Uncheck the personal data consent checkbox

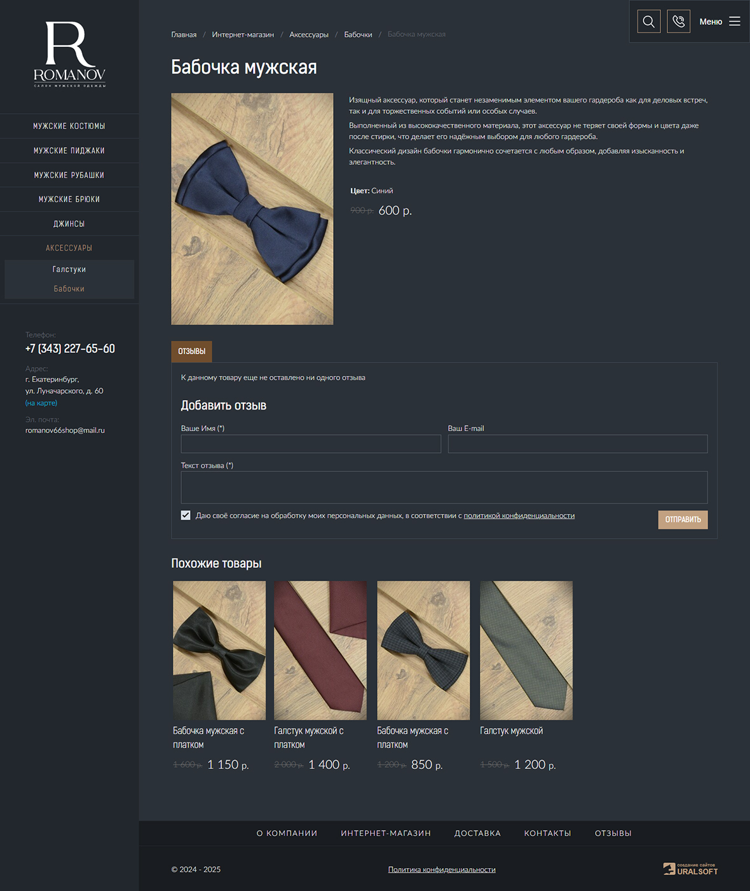click(186, 515)
